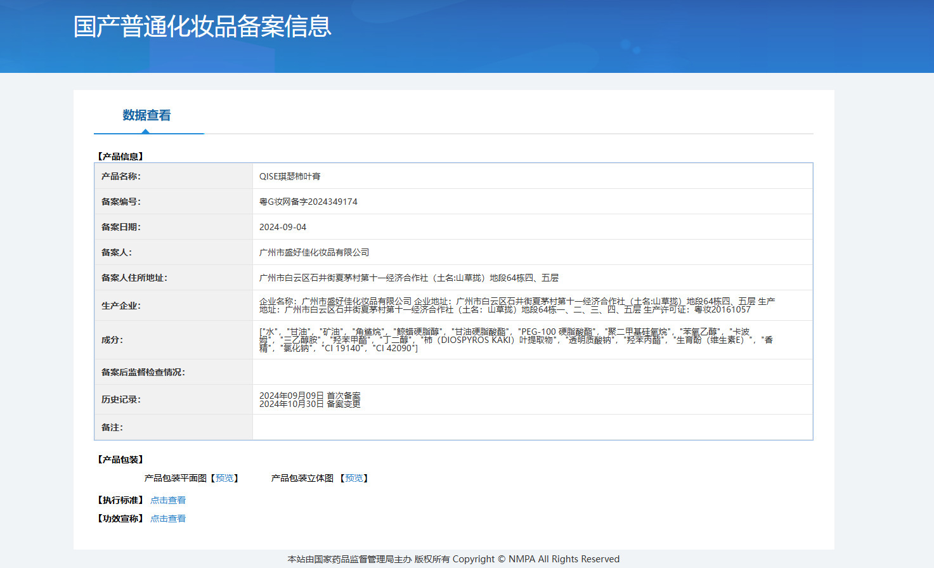
Task: Click 点击查看 next to 功效宣称
Action: [168, 519]
